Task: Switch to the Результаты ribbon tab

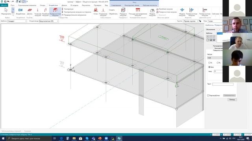Action: [x=86, y=5]
